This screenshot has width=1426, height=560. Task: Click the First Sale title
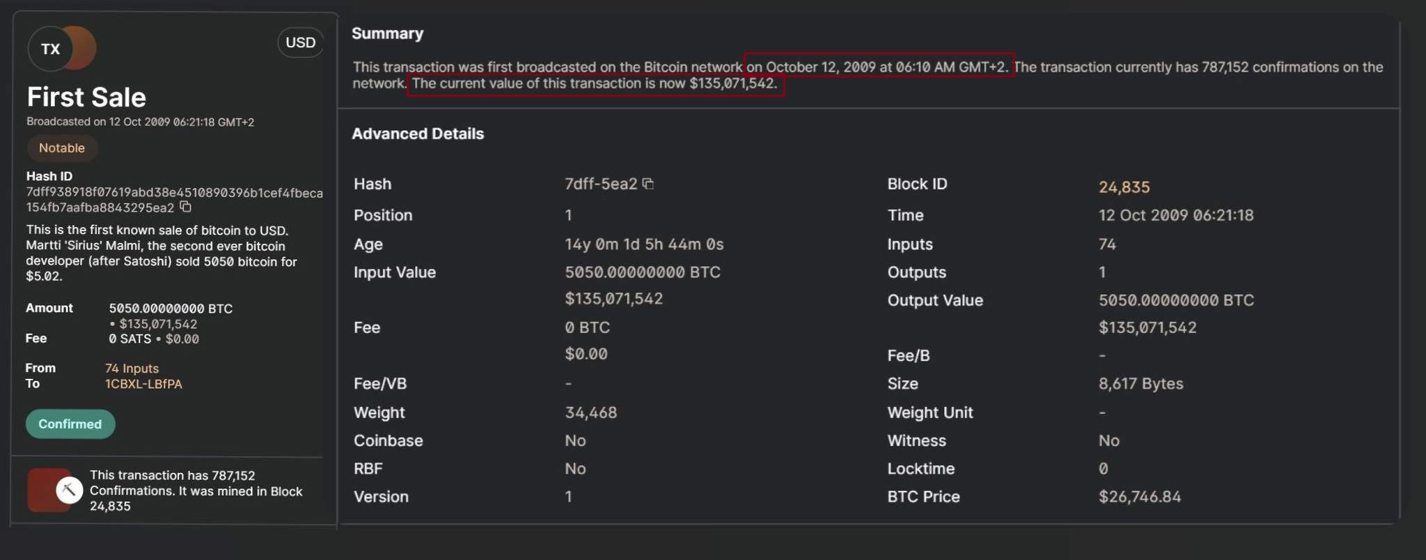[x=86, y=98]
